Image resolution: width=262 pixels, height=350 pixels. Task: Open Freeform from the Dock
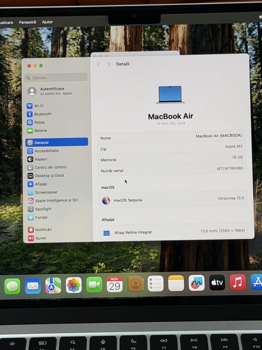click(x=197, y=283)
